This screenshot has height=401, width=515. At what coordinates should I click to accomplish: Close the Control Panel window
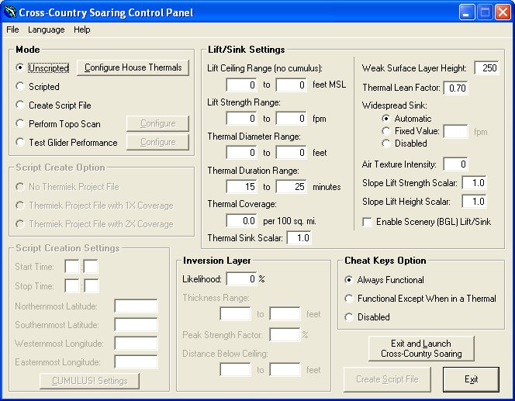click(x=503, y=12)
